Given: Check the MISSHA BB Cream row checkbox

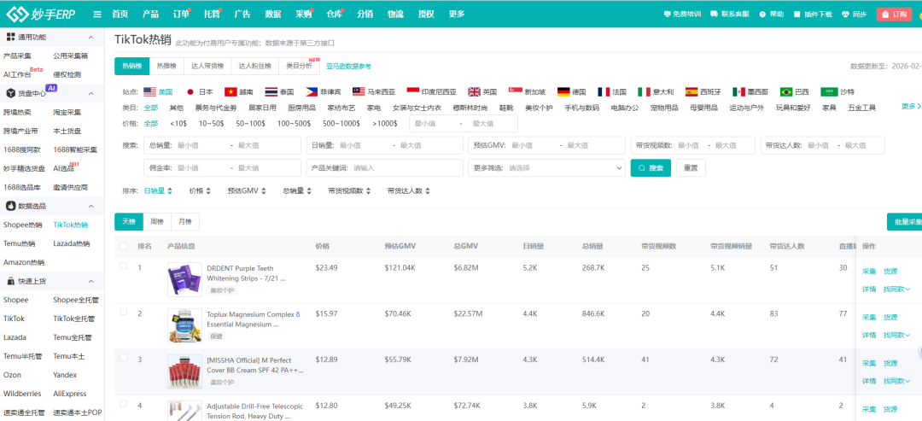Looking at the screenshot, I should (124, 358).
